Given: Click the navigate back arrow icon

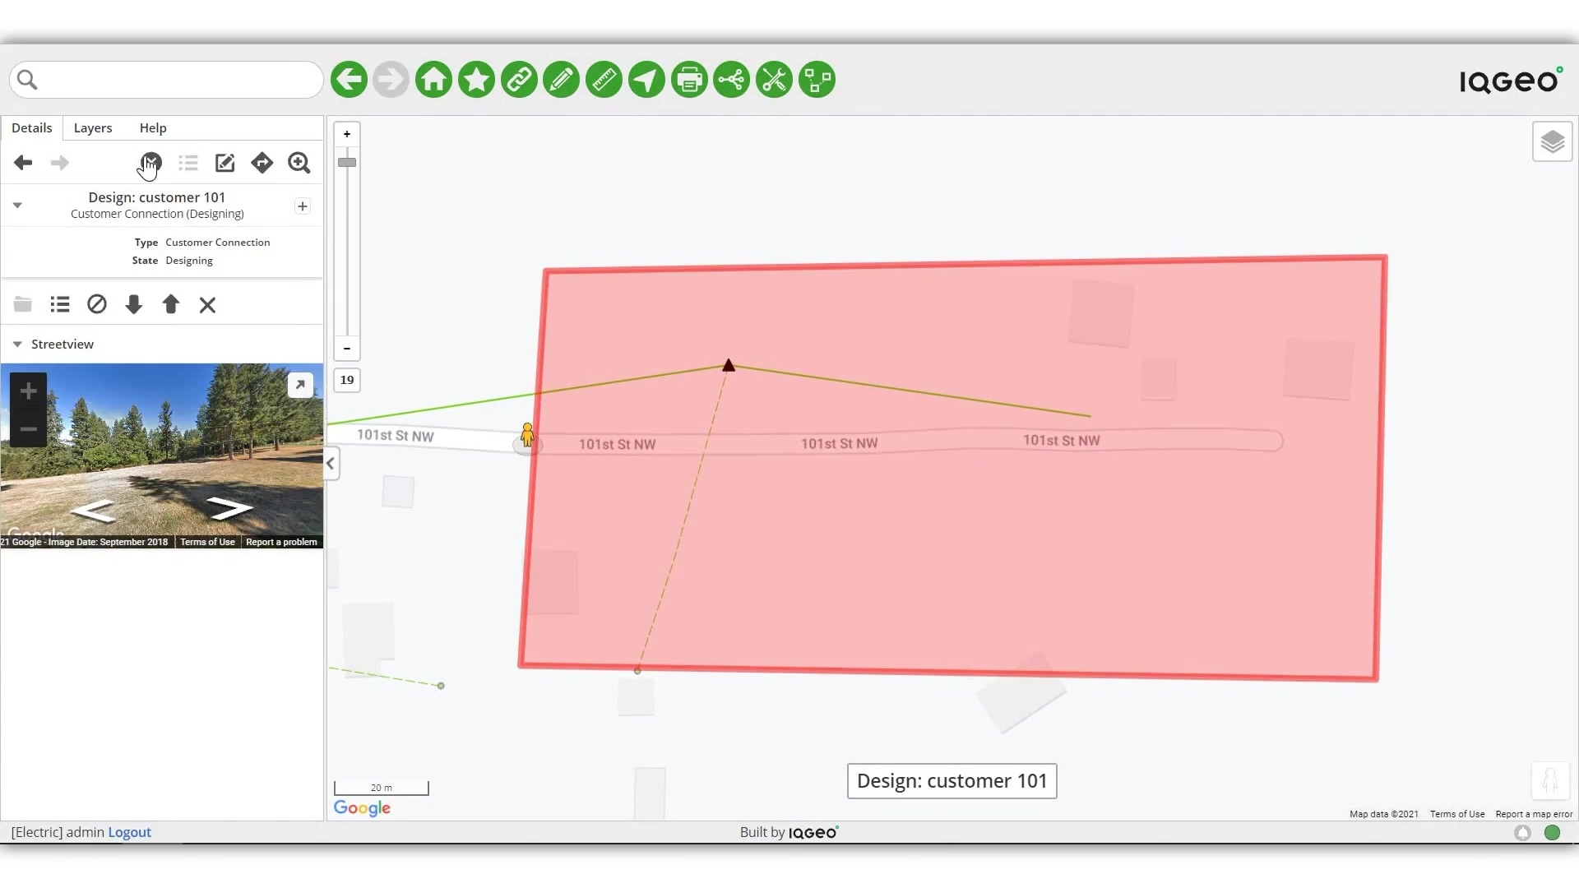Looking at the screenshot, I should 23,161.
